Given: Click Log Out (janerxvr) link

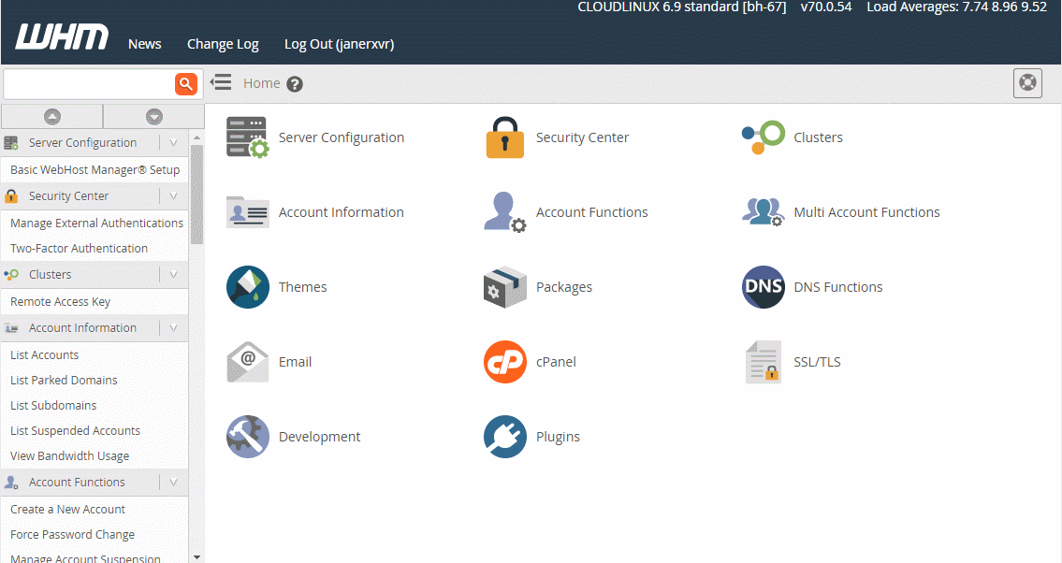Looking at the screenshot, I should (339, 44).
